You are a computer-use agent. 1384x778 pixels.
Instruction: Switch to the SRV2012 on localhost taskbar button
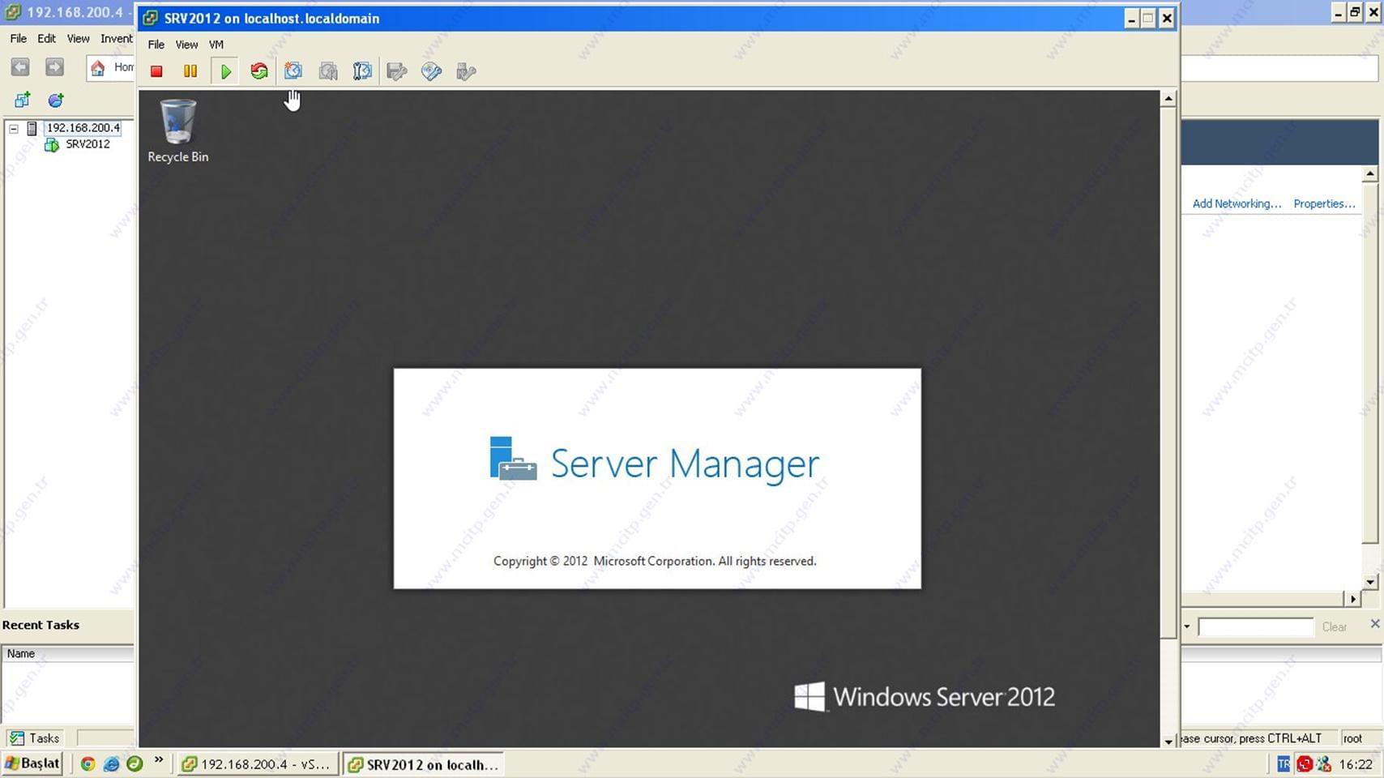coord(423,764)
